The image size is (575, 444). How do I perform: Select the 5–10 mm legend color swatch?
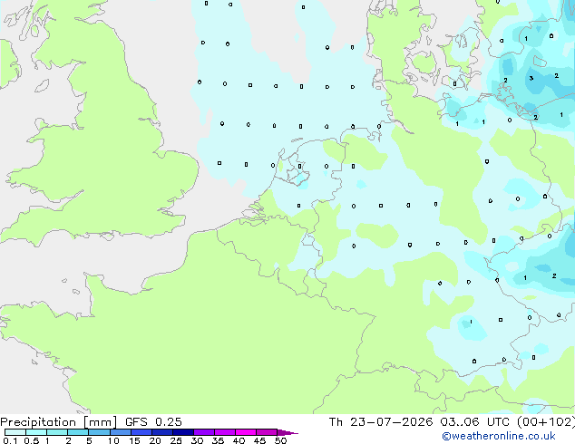pos(99,432)
